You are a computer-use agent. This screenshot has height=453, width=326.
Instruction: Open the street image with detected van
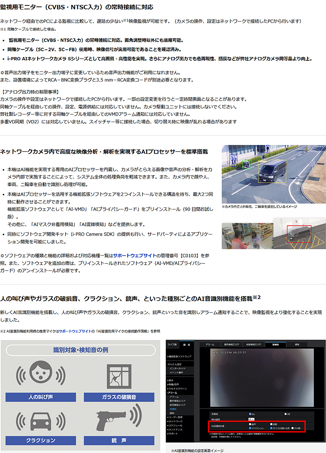[274, 174]
